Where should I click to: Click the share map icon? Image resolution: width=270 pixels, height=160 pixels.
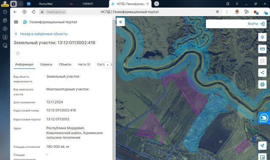click(x=262, y=73)
